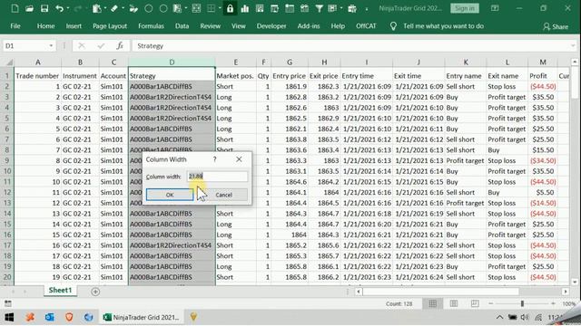Switch to Page Break Preview icon
Image resolution: width=581 pixels, height=326 pixels.
[x=475, y=303]
